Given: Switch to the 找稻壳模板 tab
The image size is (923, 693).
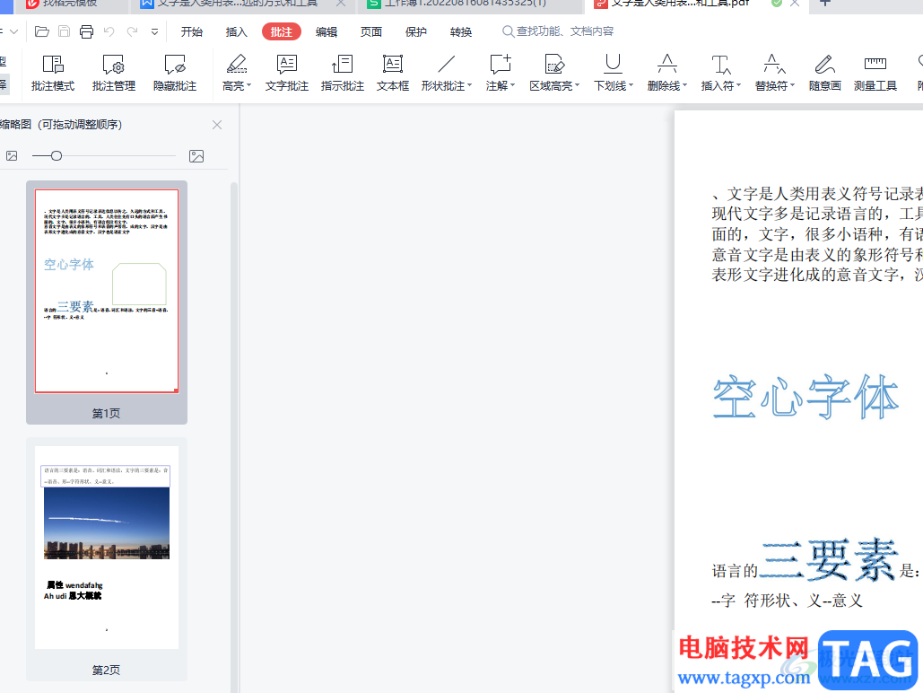Looking at the screenshot, I should click(x=69, y=4).
